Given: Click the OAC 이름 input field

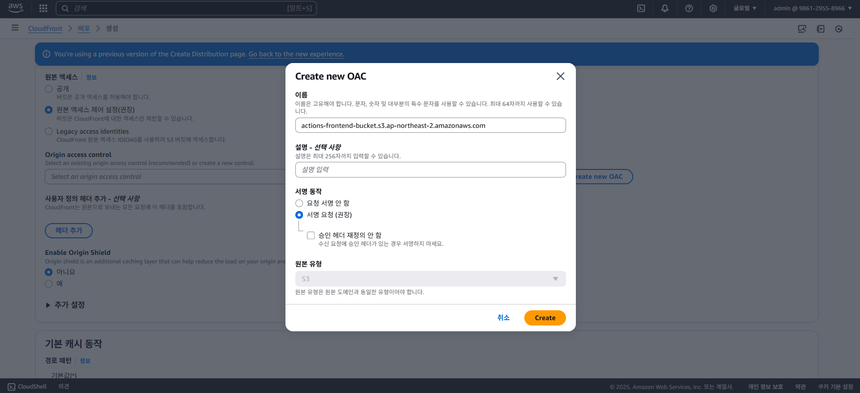Looking at the screenshot, I should (431, 125).
